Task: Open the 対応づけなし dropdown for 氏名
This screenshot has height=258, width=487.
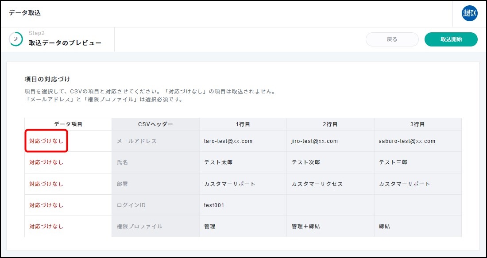Action: 46,162
